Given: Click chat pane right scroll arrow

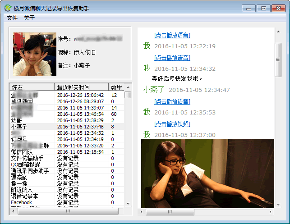Looking at the screenshot, I should (271, 212).
